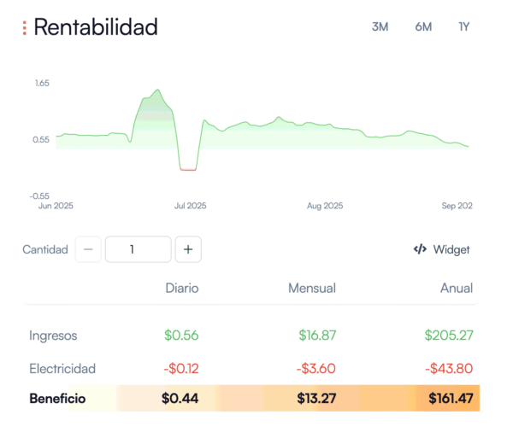Open the Widget embed option
This screenshot has height=438, width=513.
point(441,249)
